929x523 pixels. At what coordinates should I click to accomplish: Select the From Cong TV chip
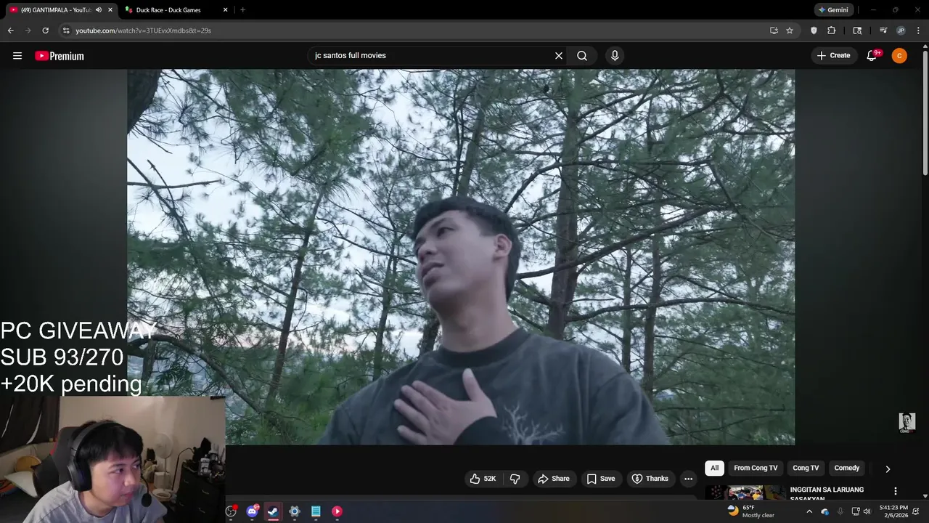756,469
